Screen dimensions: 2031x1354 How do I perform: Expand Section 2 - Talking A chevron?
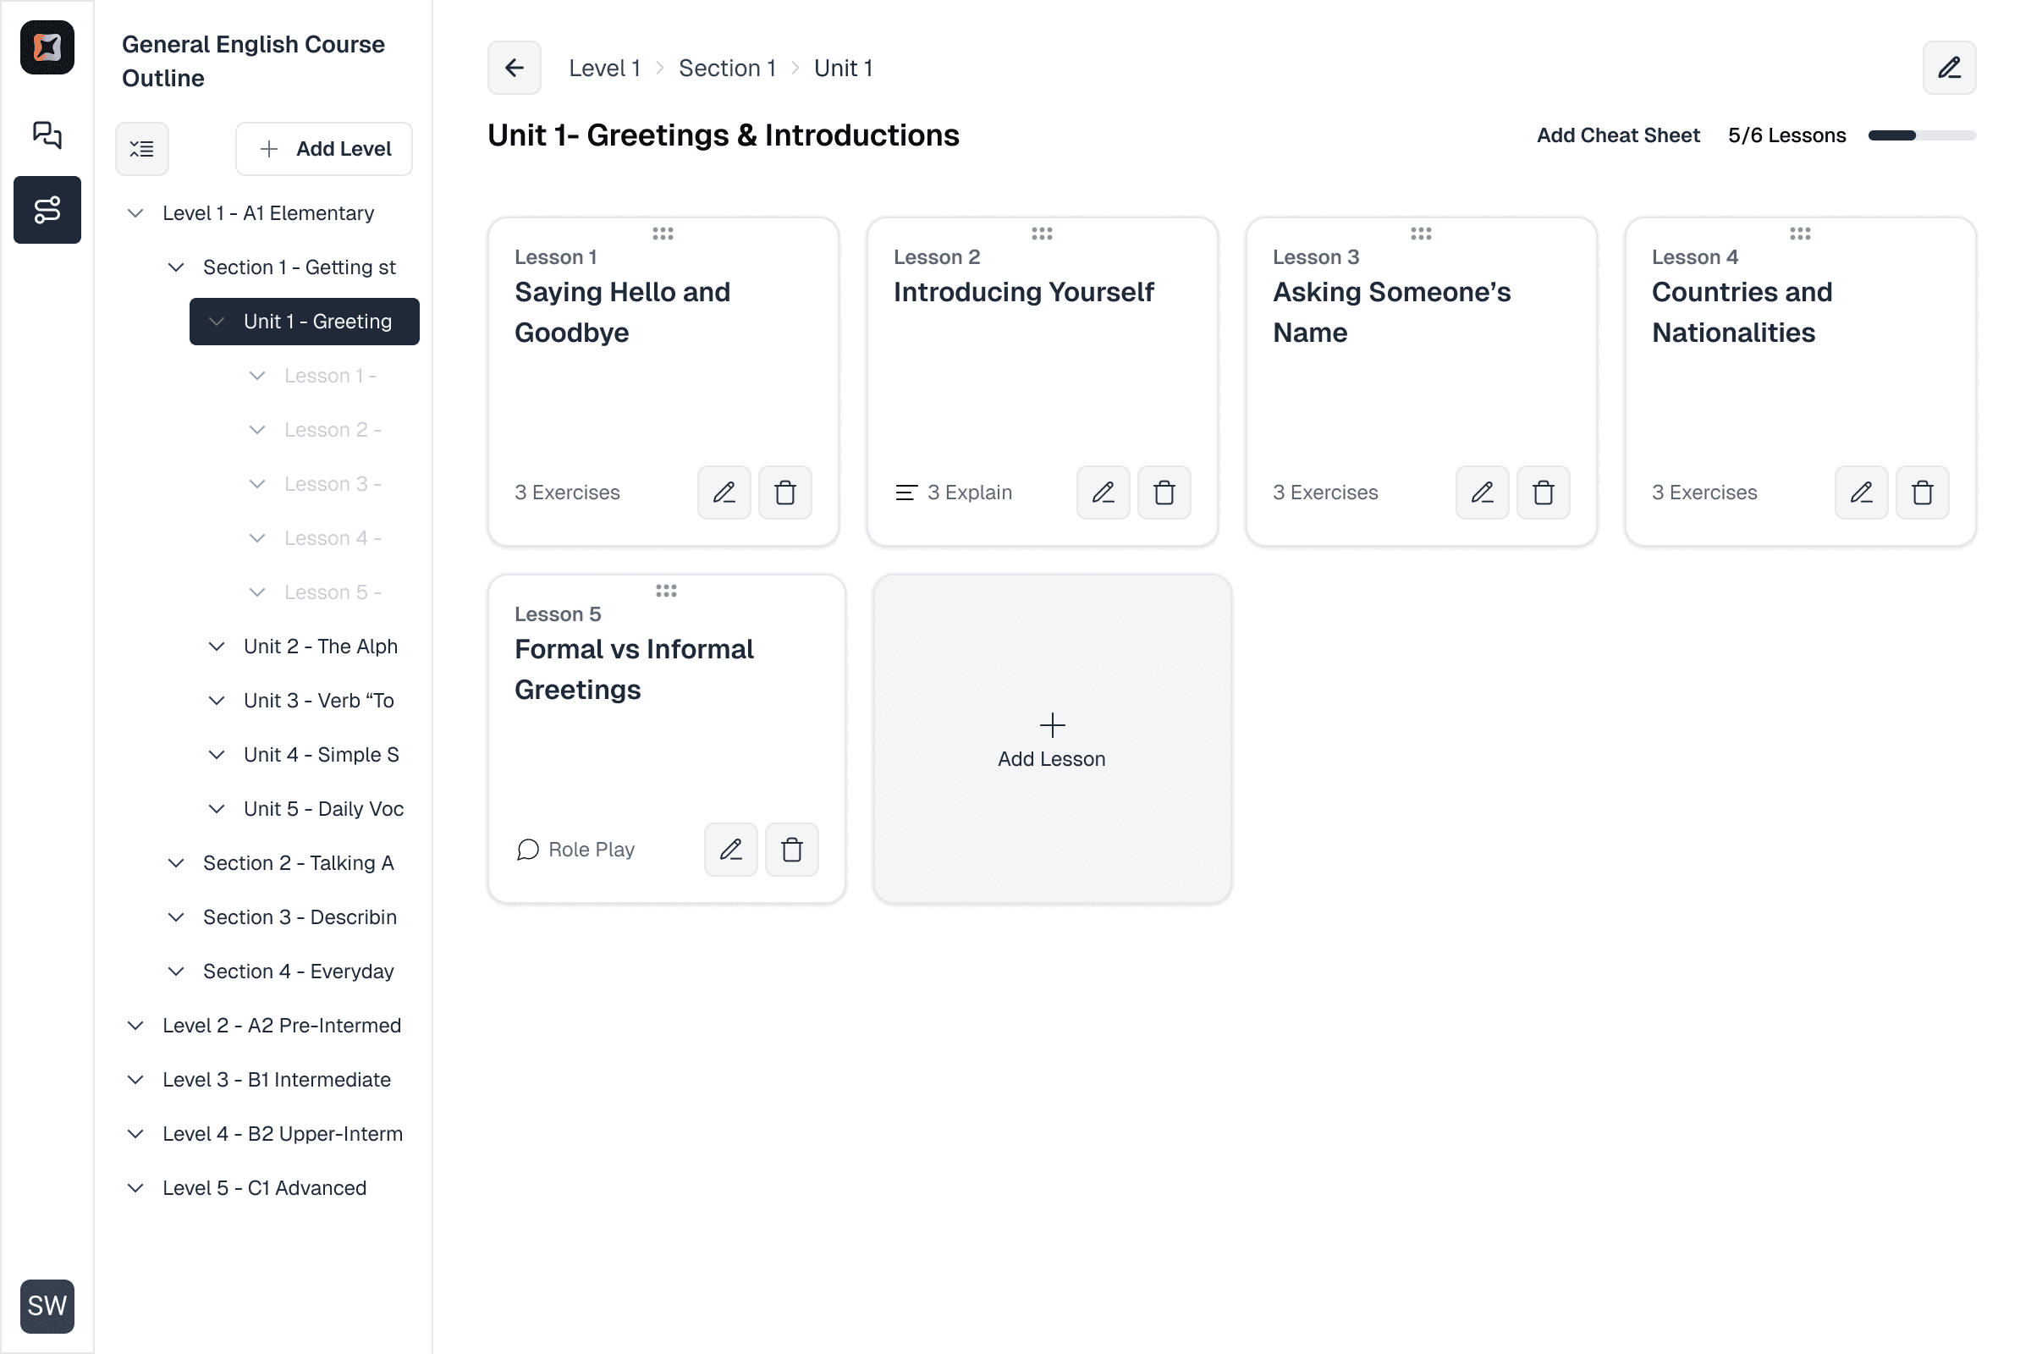(176, 863)
